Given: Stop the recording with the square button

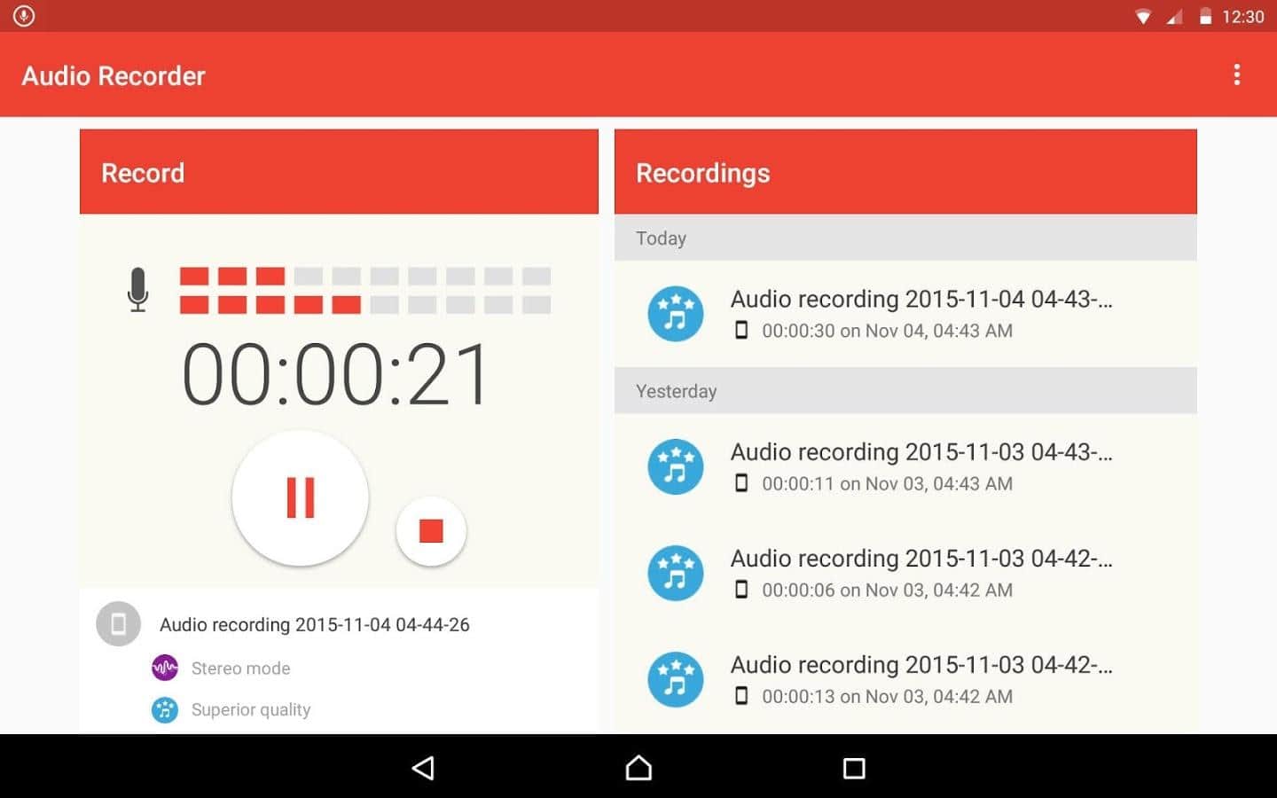Looking at the screenshot, I should (431, 530).
